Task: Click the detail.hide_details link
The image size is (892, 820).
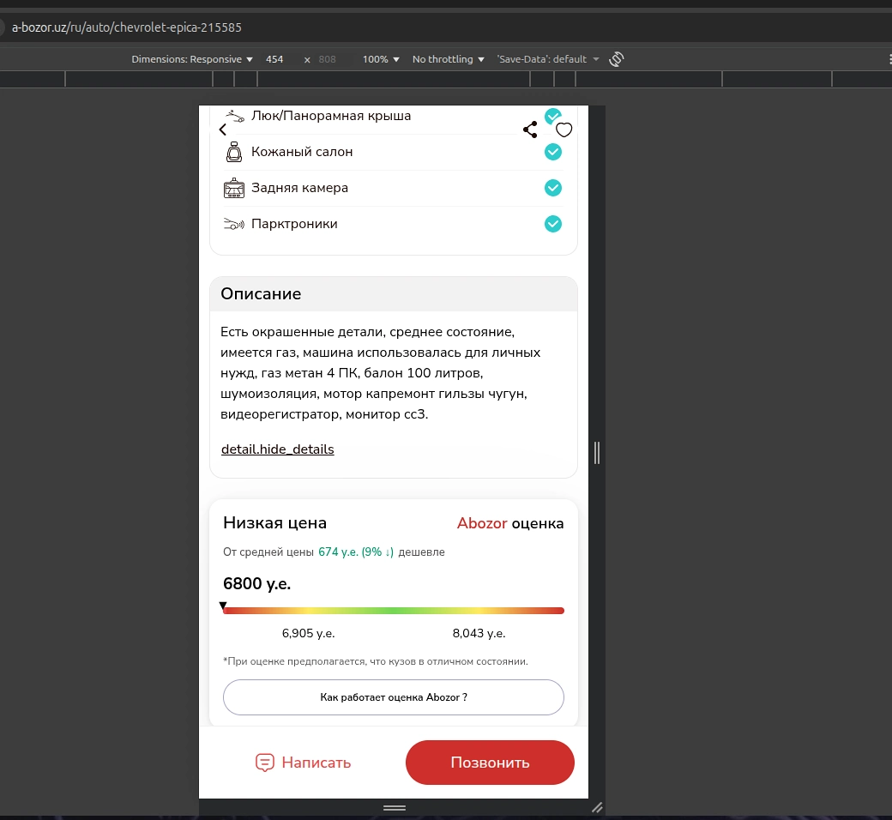Action: click(278, 449)
